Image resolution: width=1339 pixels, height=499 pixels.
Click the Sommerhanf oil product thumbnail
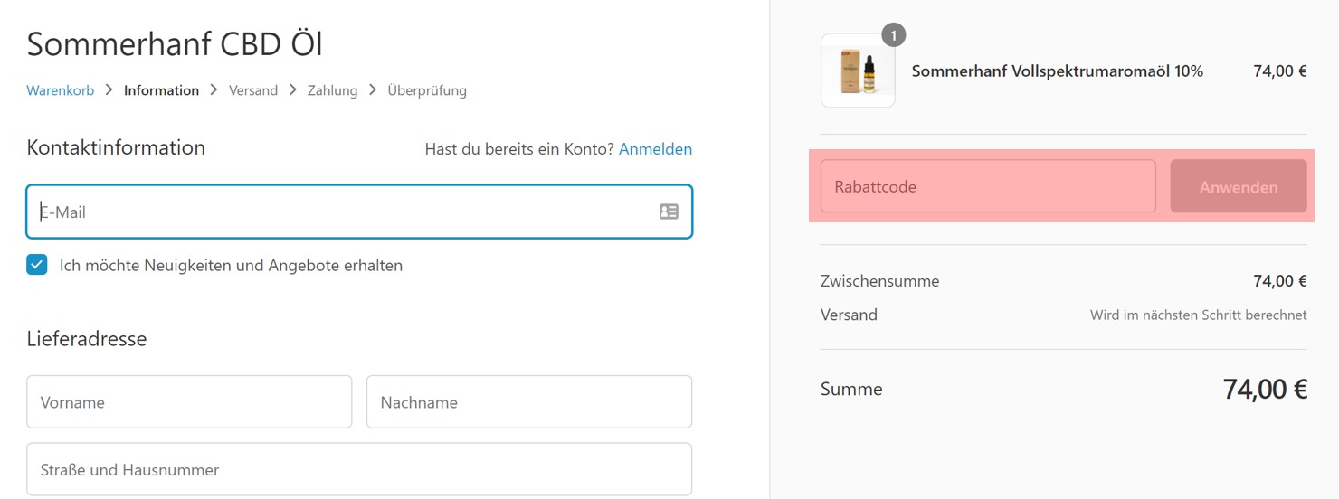[857, 71]
